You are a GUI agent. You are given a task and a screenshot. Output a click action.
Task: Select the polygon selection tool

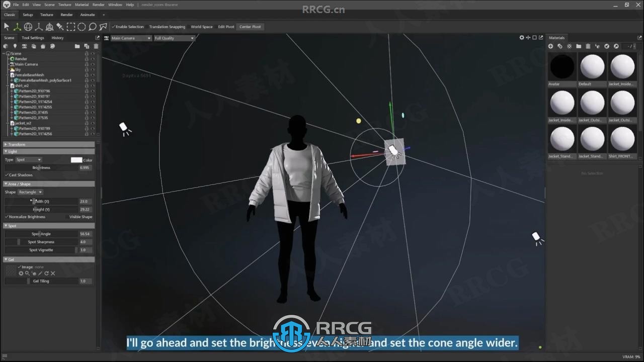[103, 27]
